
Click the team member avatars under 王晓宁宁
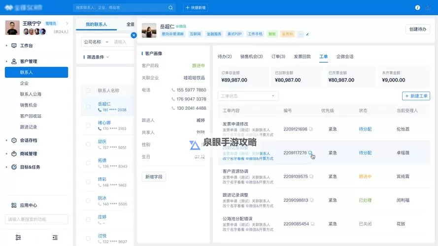point(34,31)
